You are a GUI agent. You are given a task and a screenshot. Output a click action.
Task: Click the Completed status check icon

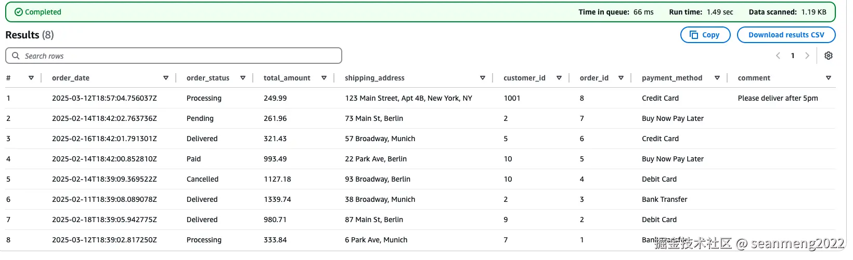(19, 12)
